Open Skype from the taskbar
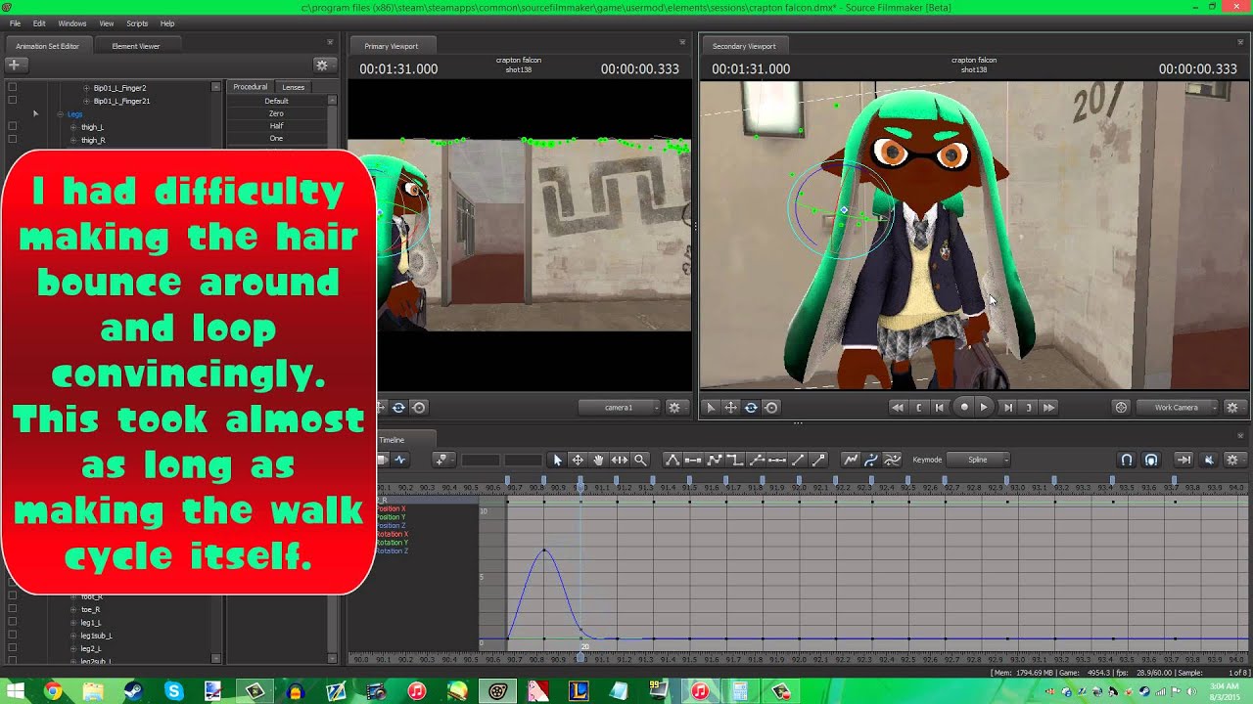Viewport: 1253px width, 704px height. point(173,691)
